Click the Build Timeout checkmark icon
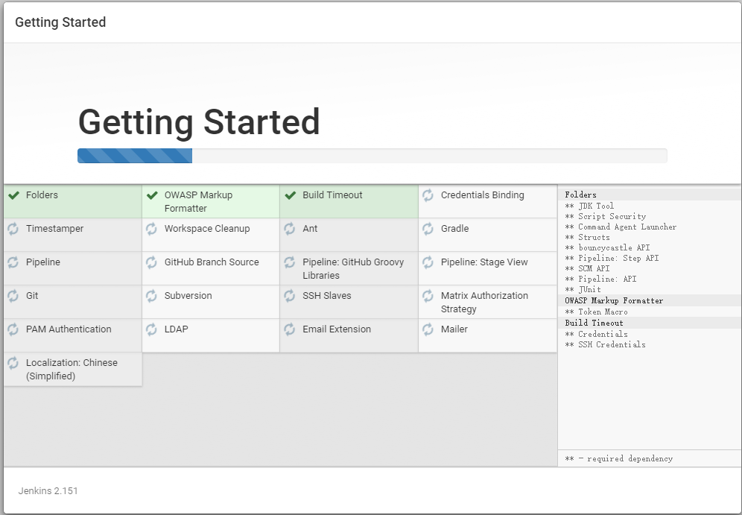The width and height of the screenshot is (742, 515). [290, 195]
